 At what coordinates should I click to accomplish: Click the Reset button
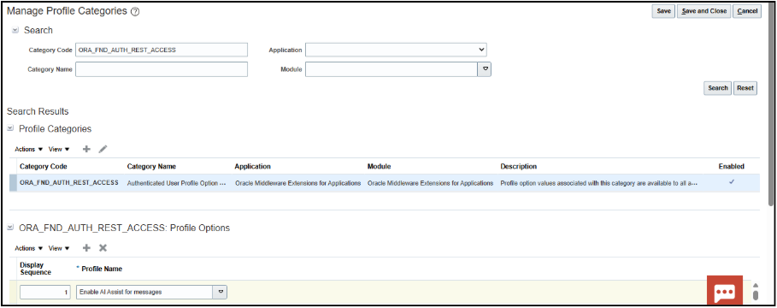(x=745, y=88)
